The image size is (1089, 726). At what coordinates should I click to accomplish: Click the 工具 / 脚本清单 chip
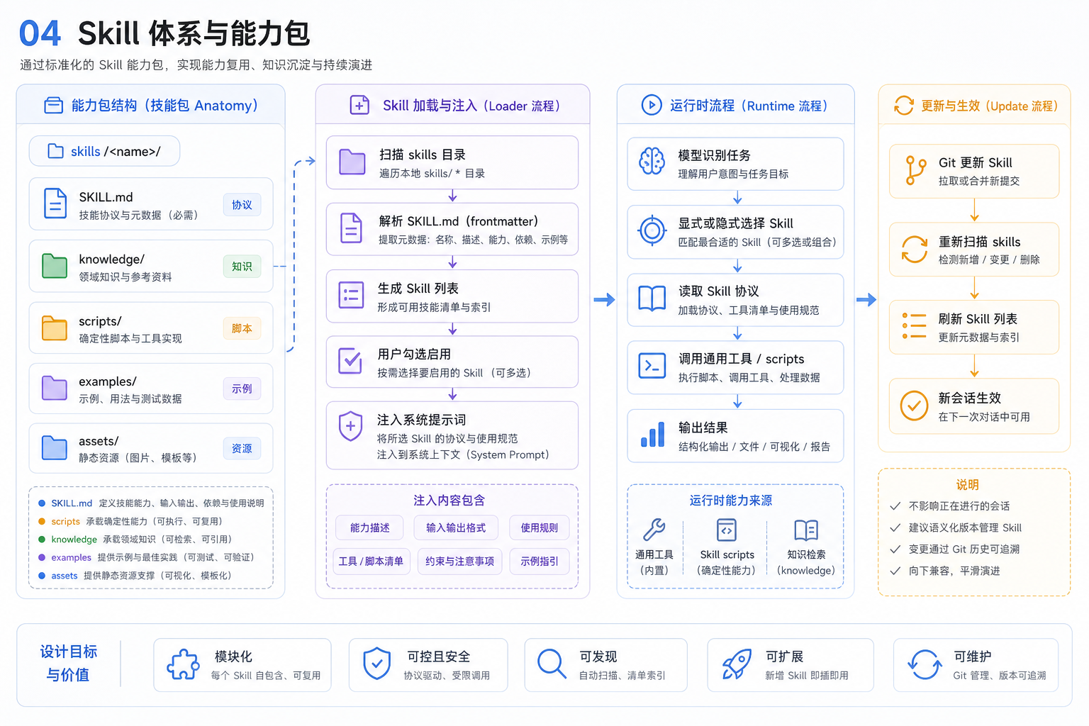pos(371,561)
